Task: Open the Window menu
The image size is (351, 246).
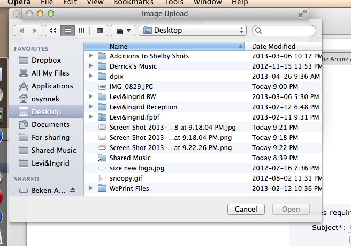Action: [x=208, y=3]
